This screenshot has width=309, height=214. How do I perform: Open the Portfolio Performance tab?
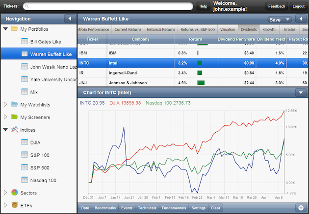coord(95,29)
